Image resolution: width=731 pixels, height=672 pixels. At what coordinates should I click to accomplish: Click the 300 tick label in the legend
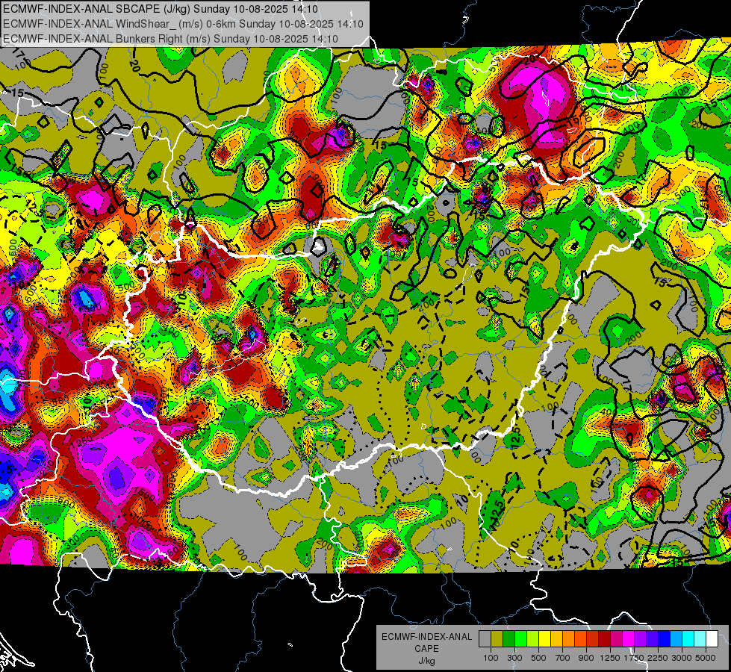click(514, 659)
